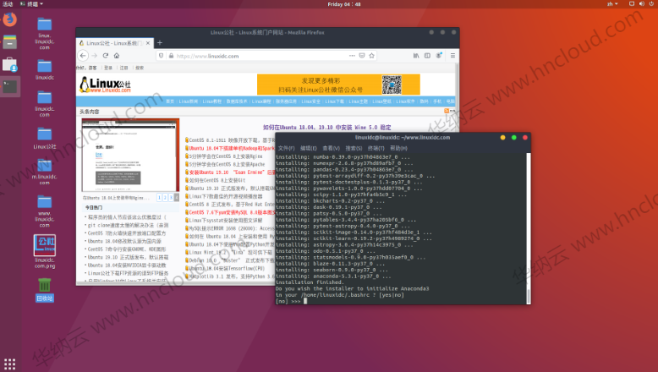Image resolution: width=658 pixels, height=372 pixels.
Task: Select the linuxidc.com.png image file
Action: (45, 251)
